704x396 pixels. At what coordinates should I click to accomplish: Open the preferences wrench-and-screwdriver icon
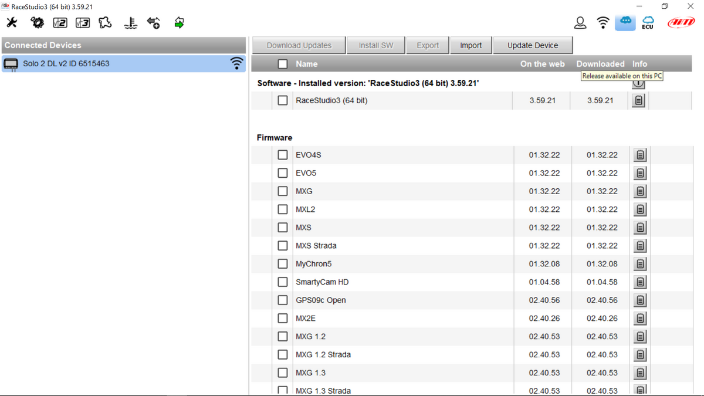(x=12, y=22)
